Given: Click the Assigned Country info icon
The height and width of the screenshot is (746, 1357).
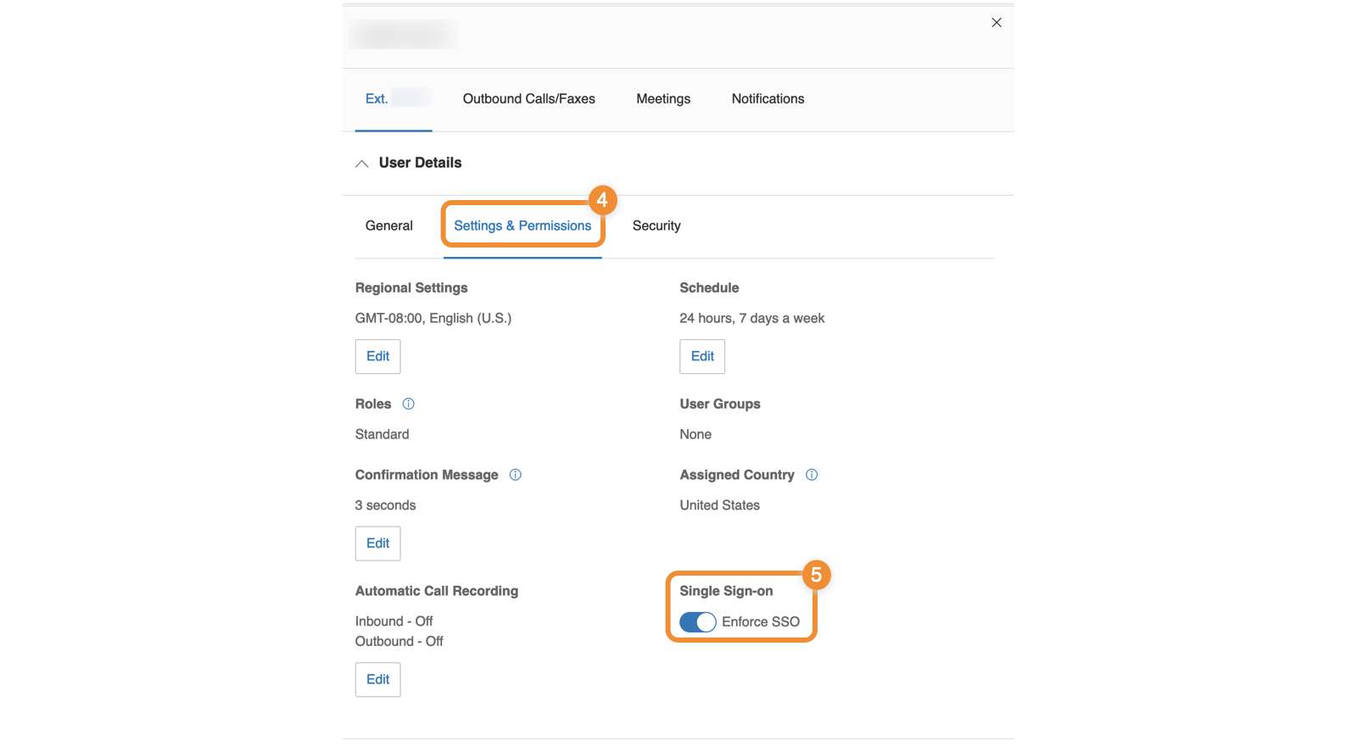Looking at the screenshot, I should coord(812,475).
